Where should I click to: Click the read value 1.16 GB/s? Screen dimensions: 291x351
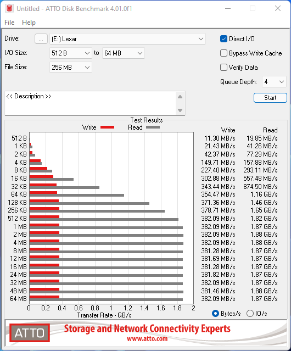pos(264,194)
